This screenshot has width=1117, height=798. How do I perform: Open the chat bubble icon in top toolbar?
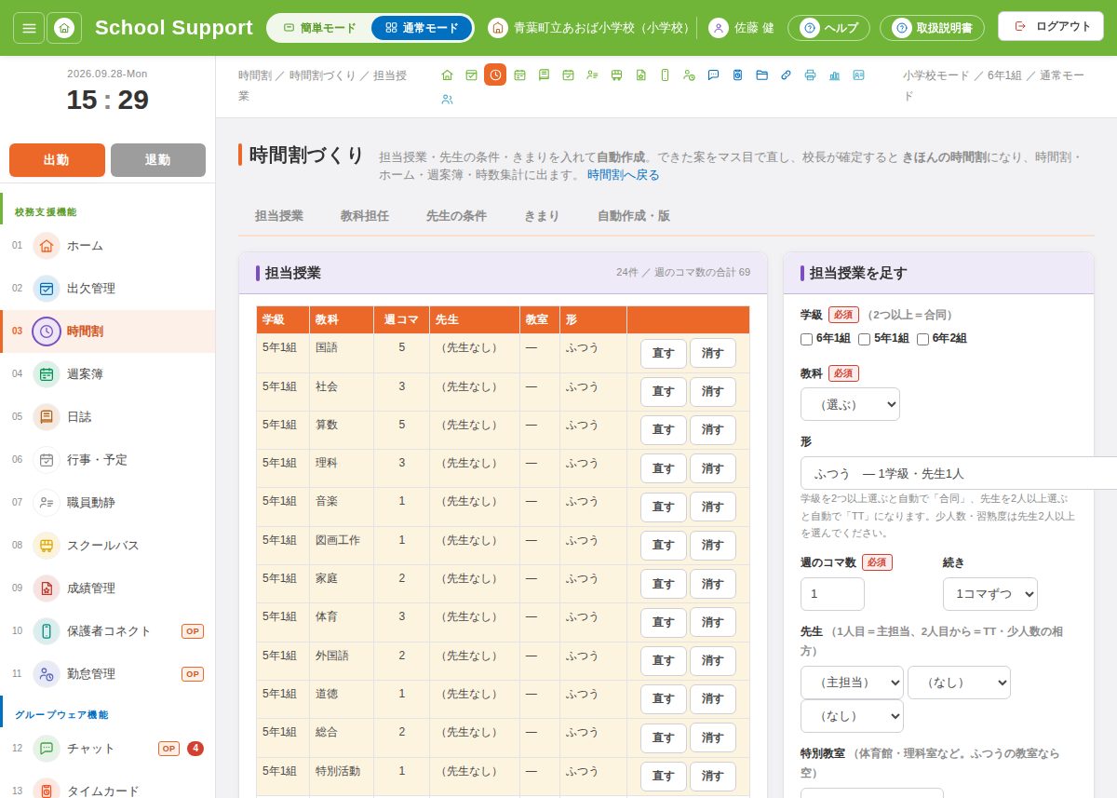pos(713,74)
